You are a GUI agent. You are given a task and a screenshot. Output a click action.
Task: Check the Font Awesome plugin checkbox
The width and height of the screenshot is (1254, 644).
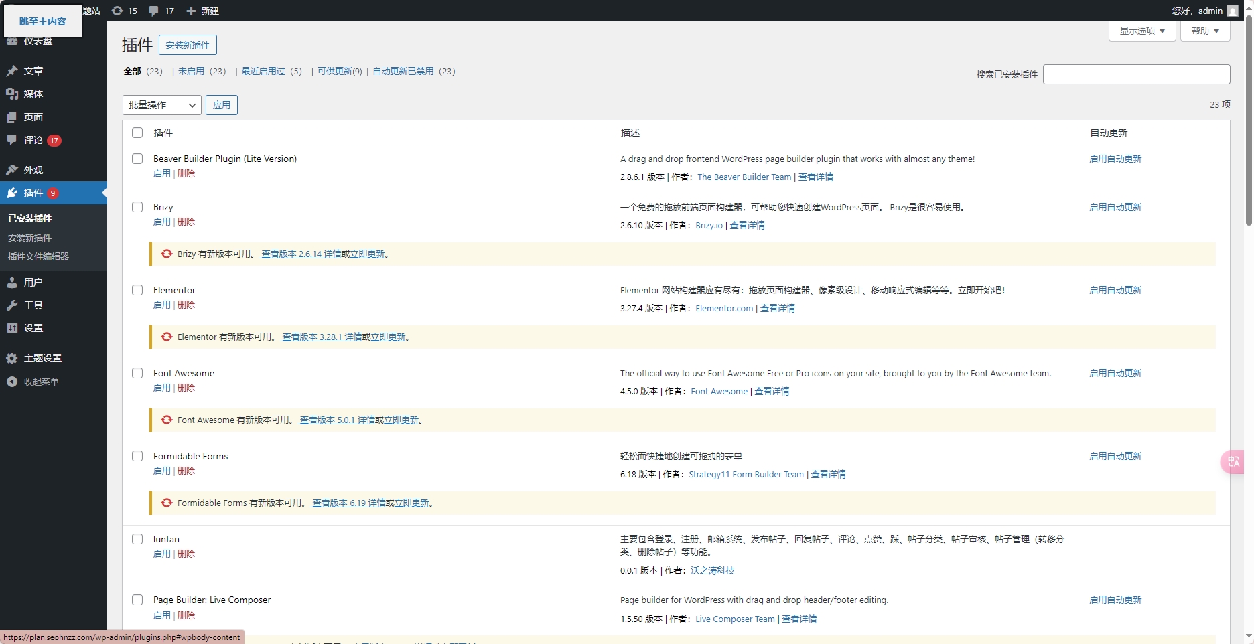point(137,373)
